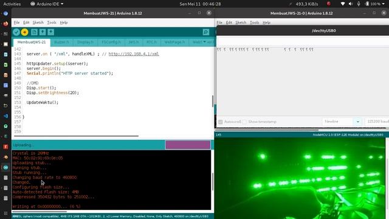Viewport: 389px width, 219px height.
Task: Enable Show timestamp checkbox
Action: pyautogui.click(x=244, y=122)
